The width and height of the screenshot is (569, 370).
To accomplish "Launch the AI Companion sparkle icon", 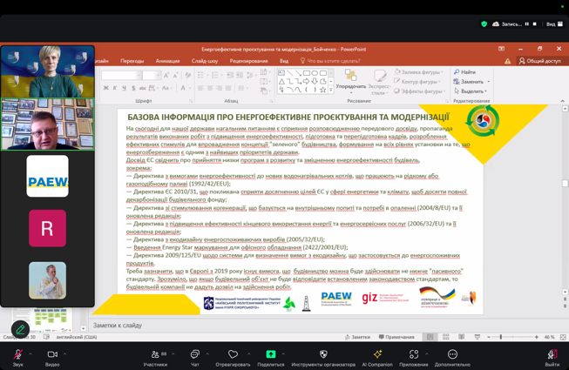I will (x=377, y=353).
